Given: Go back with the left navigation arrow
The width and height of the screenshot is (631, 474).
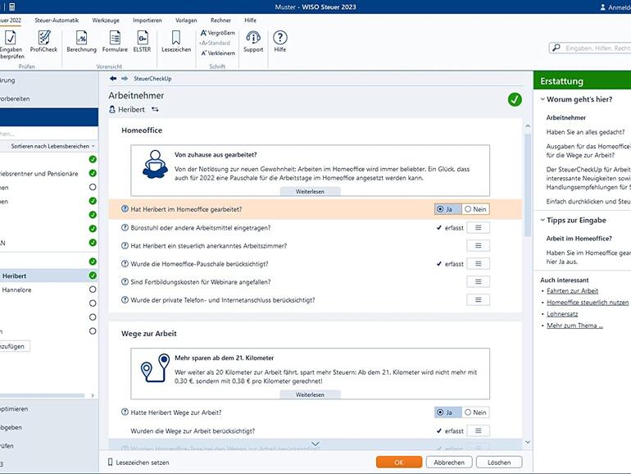Looking at the screenshot, I should (113, 79).
